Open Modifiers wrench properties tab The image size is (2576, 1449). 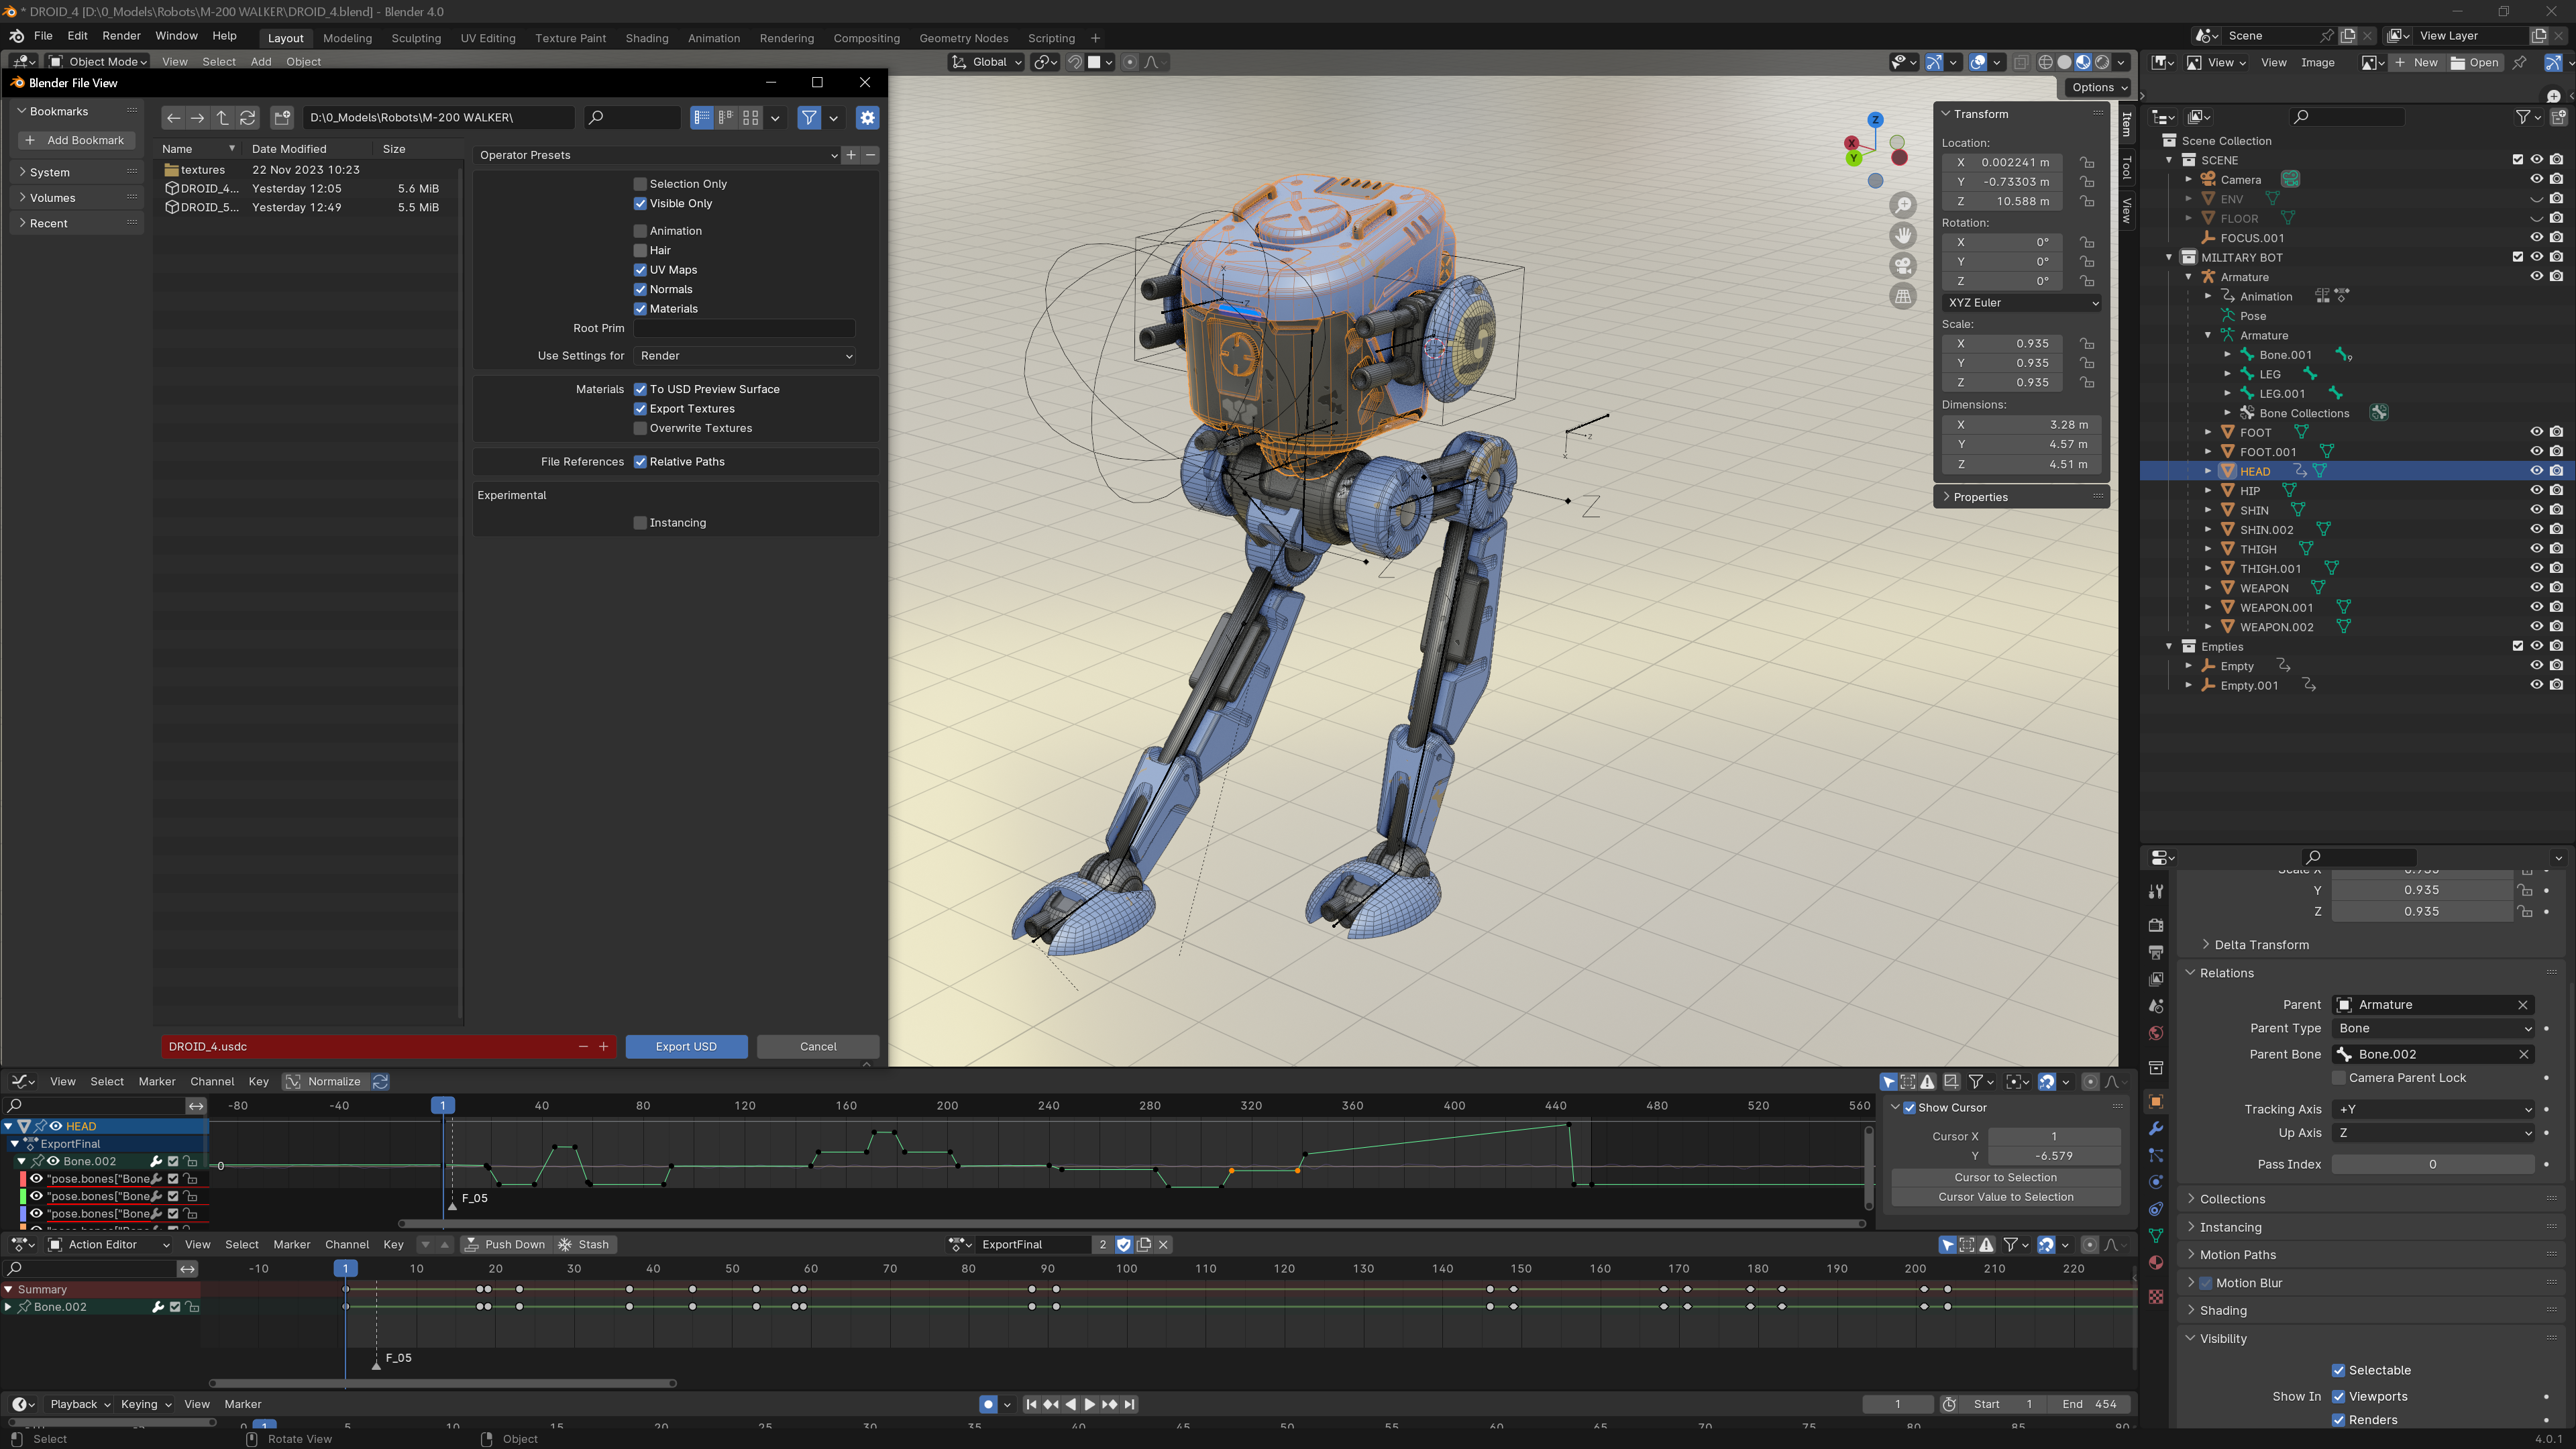click(2156, 1128)
